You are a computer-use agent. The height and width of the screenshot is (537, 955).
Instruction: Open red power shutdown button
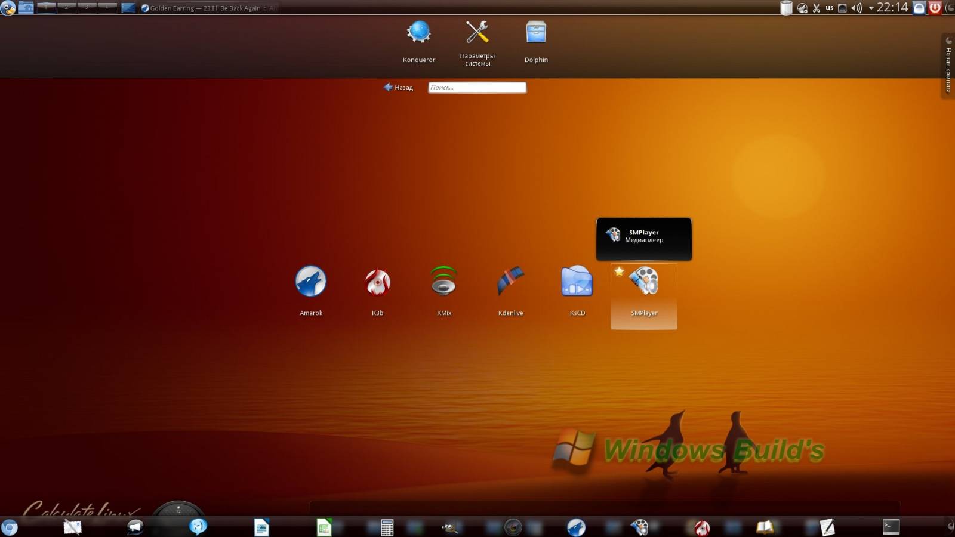pyautogui.click(x=935, y=8)
